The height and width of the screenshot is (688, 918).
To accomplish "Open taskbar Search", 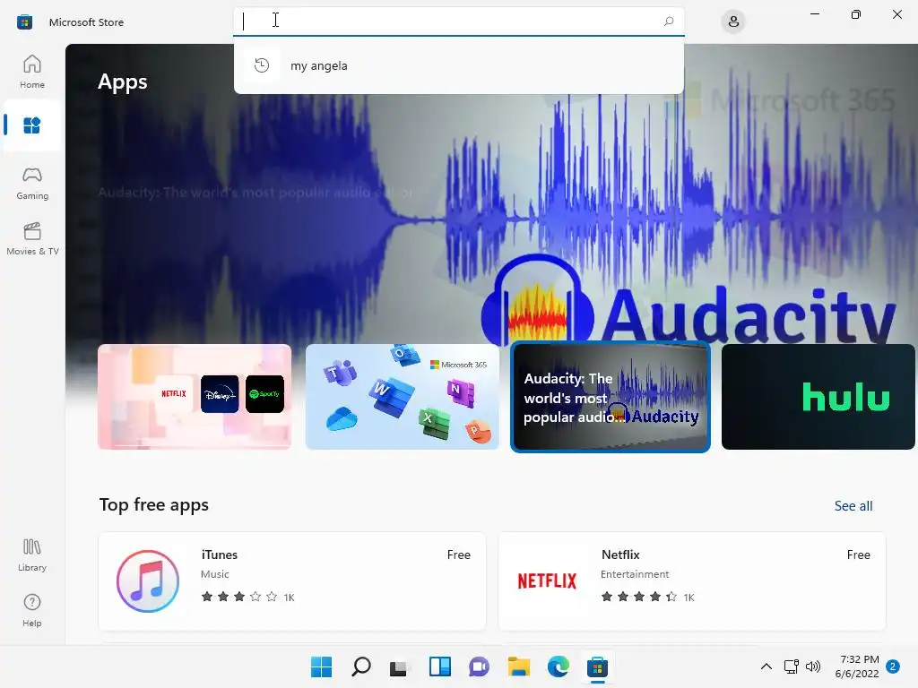I will (x=360, y=666).
